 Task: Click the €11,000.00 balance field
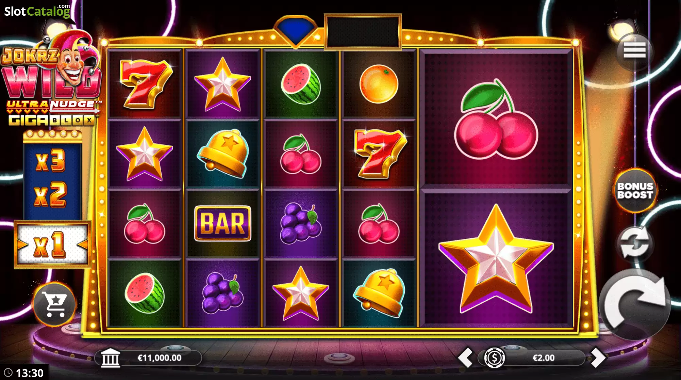159,358
